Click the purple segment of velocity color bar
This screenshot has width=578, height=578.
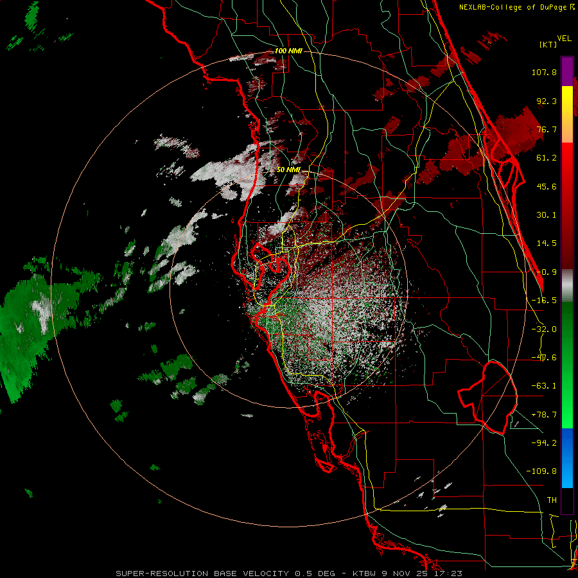[x=567, y=71]
